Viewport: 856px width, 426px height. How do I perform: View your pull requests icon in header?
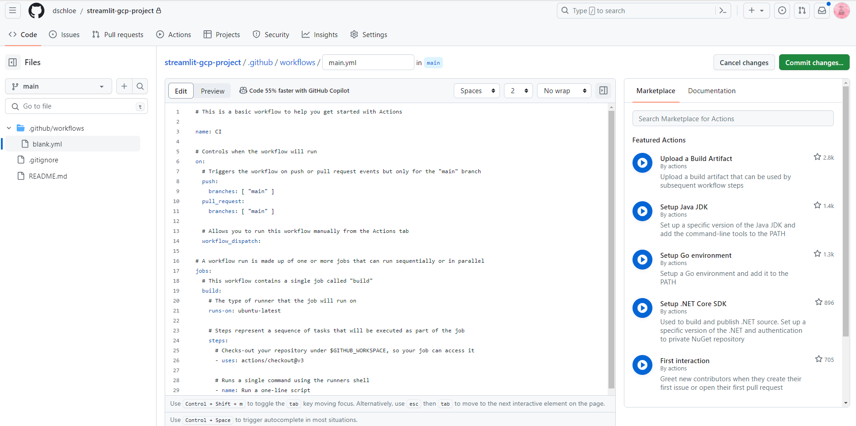pos(802,10)
